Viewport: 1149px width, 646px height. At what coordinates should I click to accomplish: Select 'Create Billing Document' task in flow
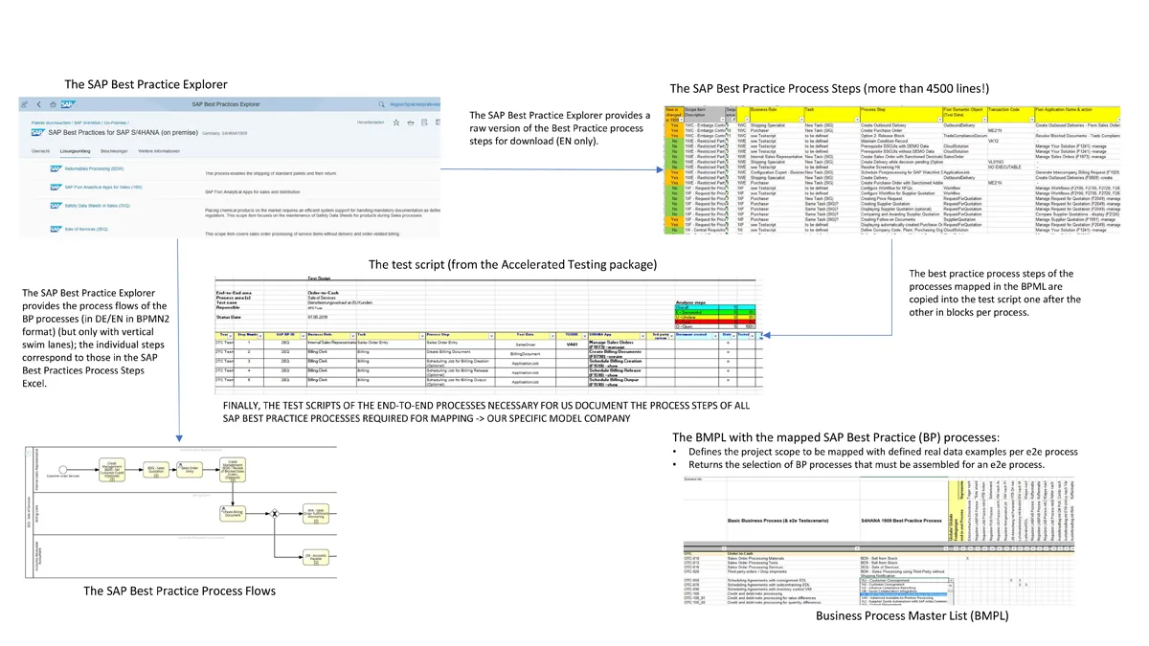[x=233, y=513]
